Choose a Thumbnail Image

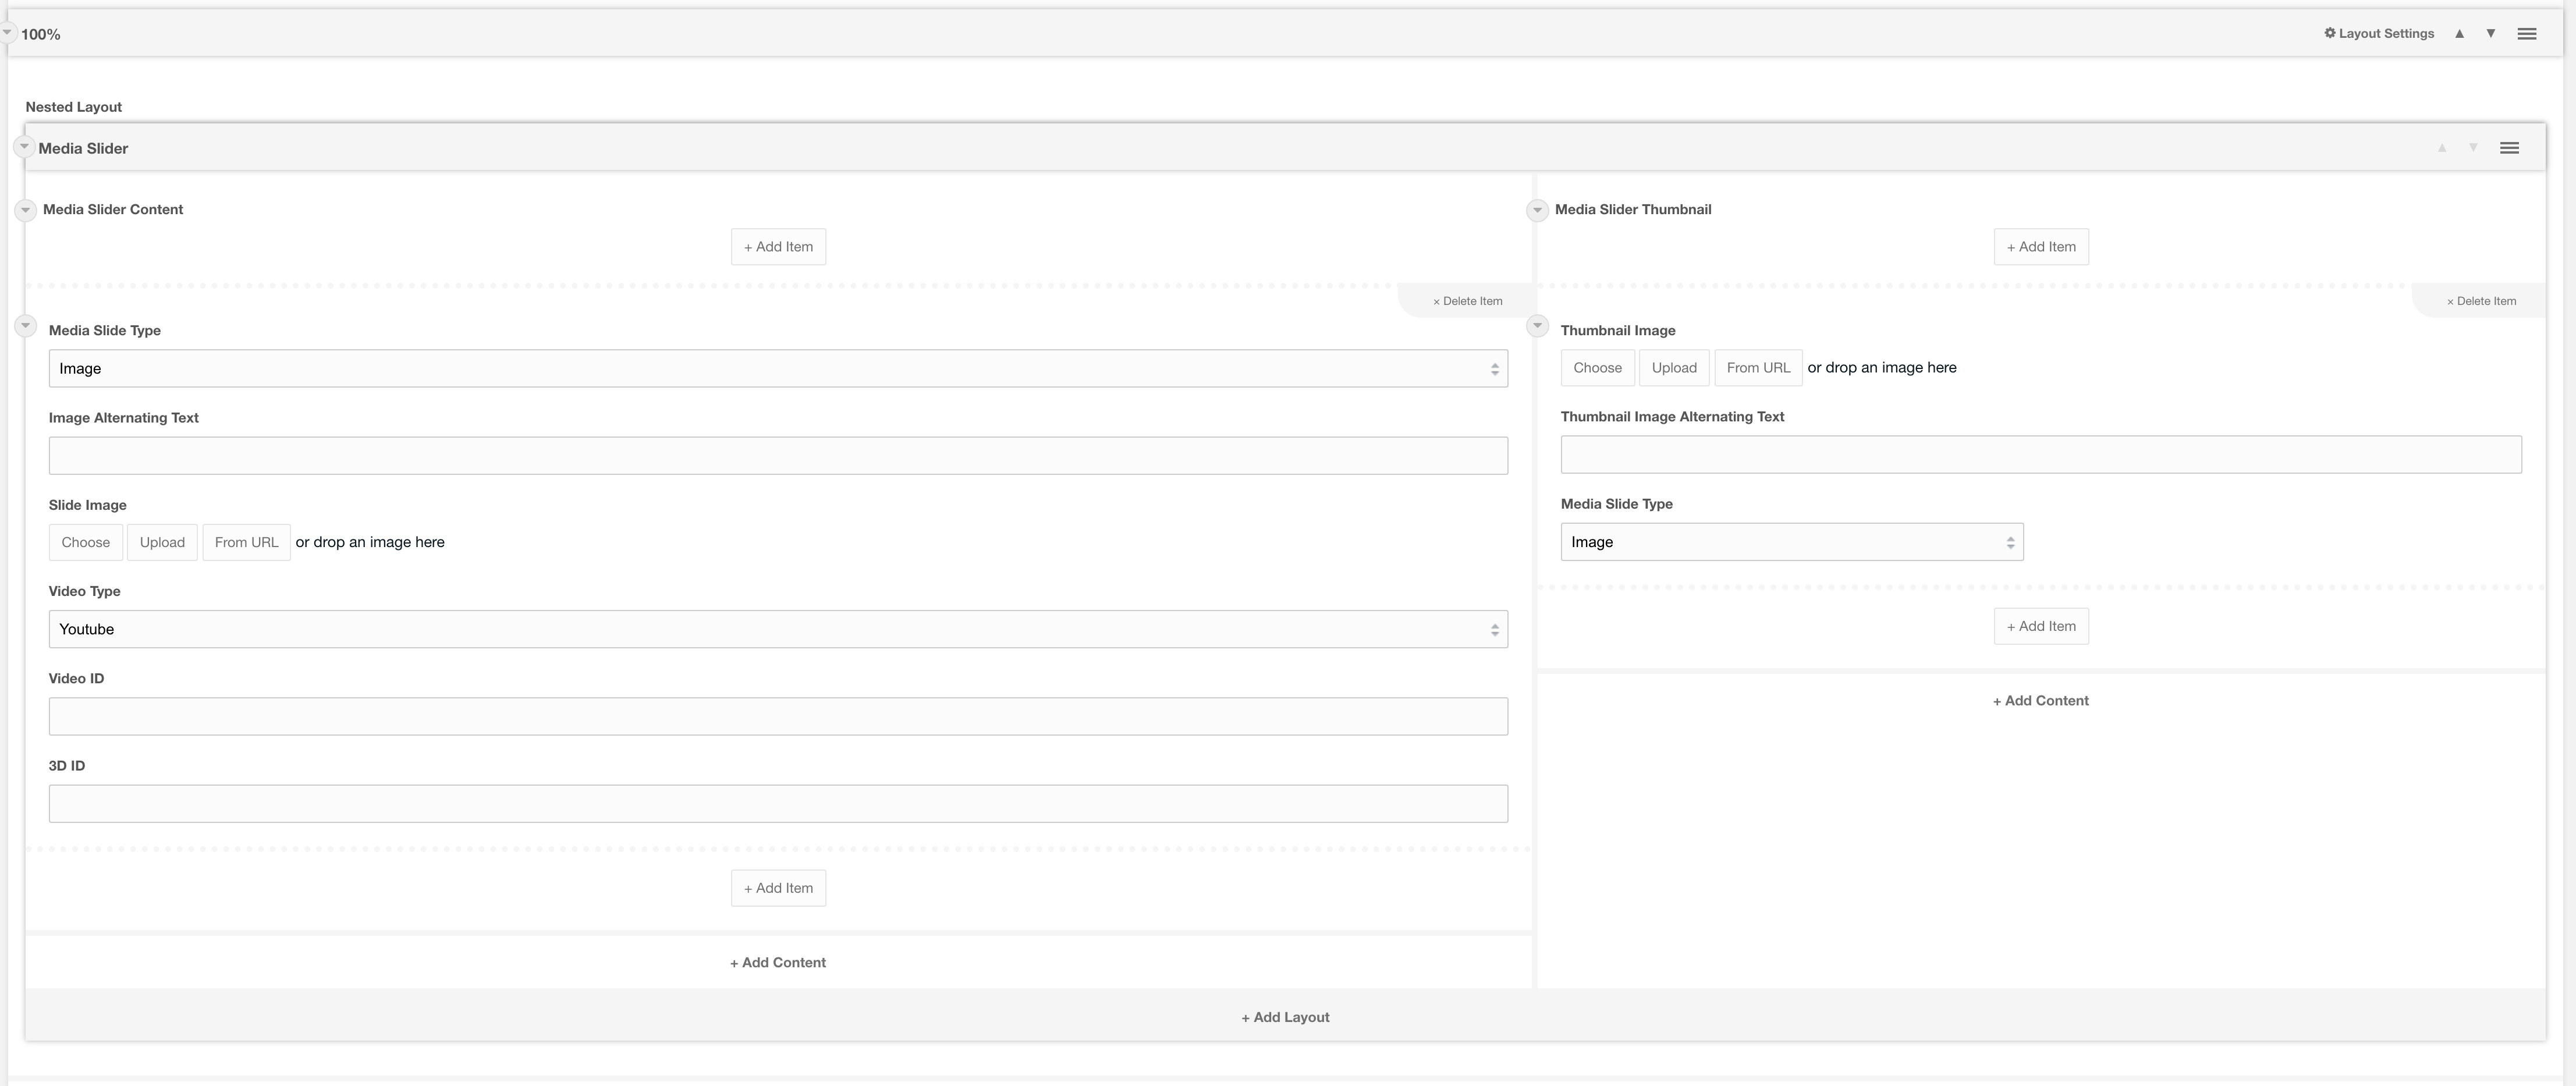coord(1598,368)
